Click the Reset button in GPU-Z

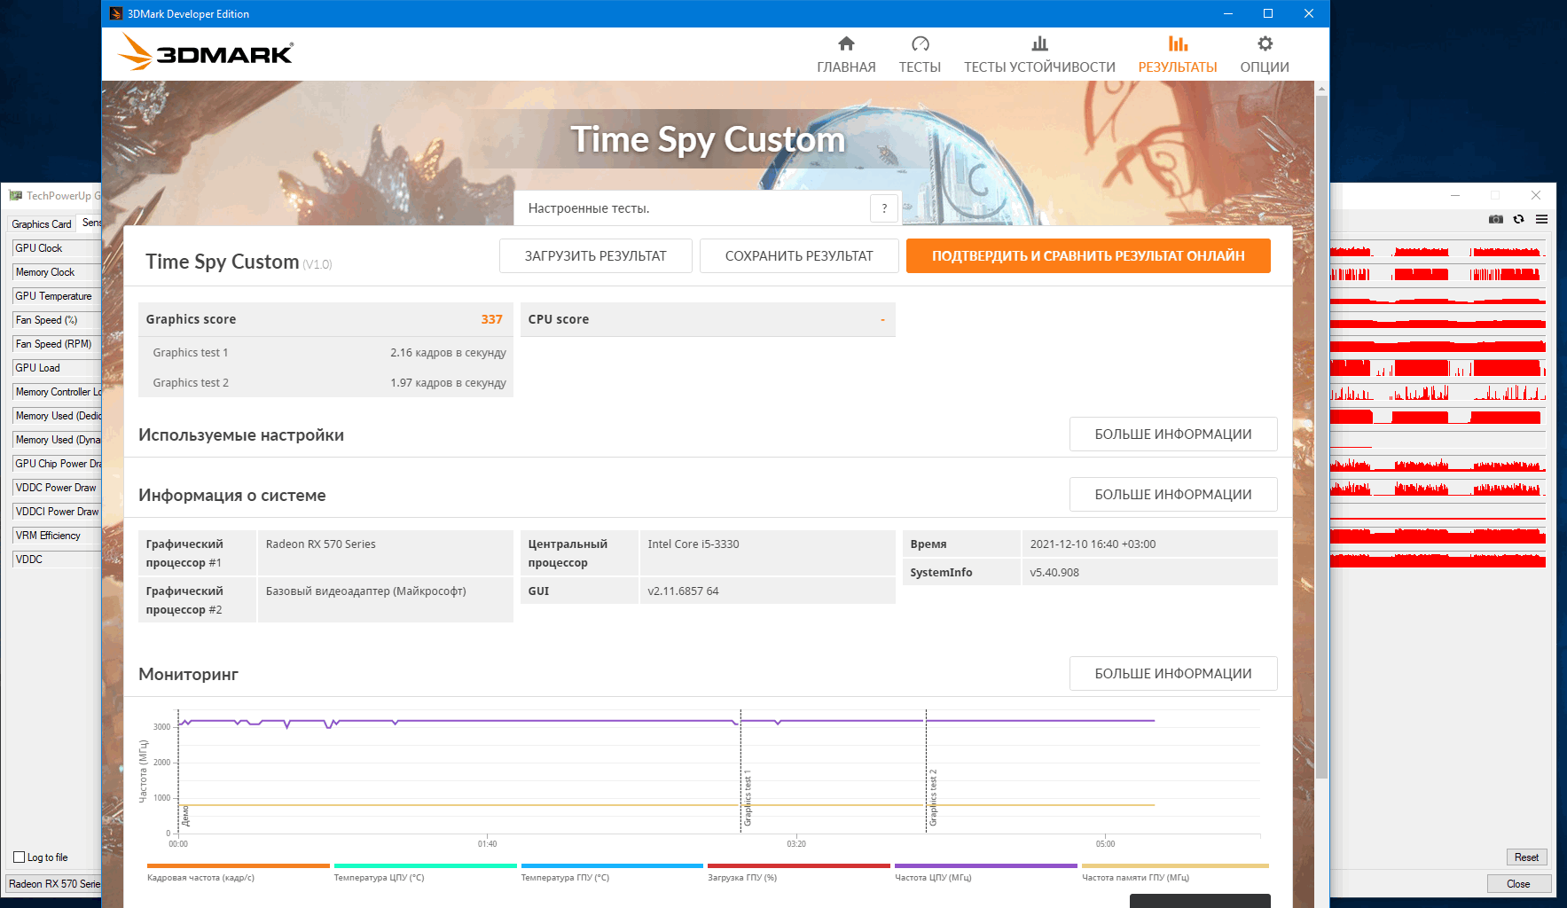(x=1526, y=857)
